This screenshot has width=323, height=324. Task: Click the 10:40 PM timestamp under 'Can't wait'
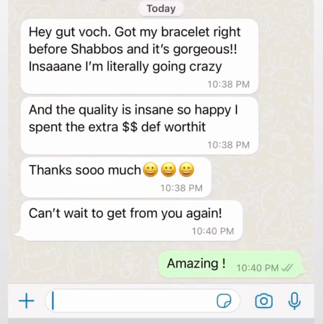[213, 231]
